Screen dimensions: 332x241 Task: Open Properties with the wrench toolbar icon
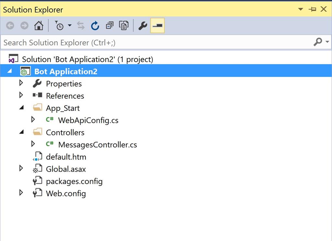(143, 26)
